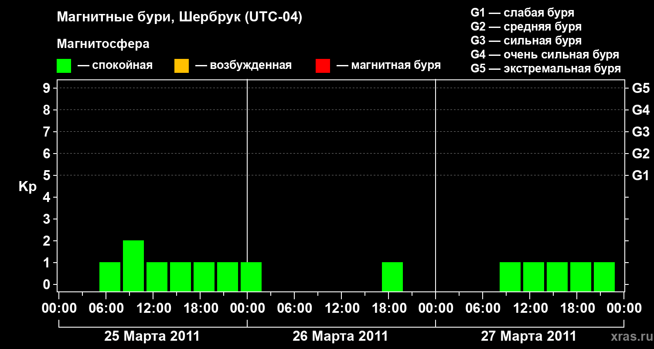Click the first green bar on 25 March near 06:00

(110, 277)
